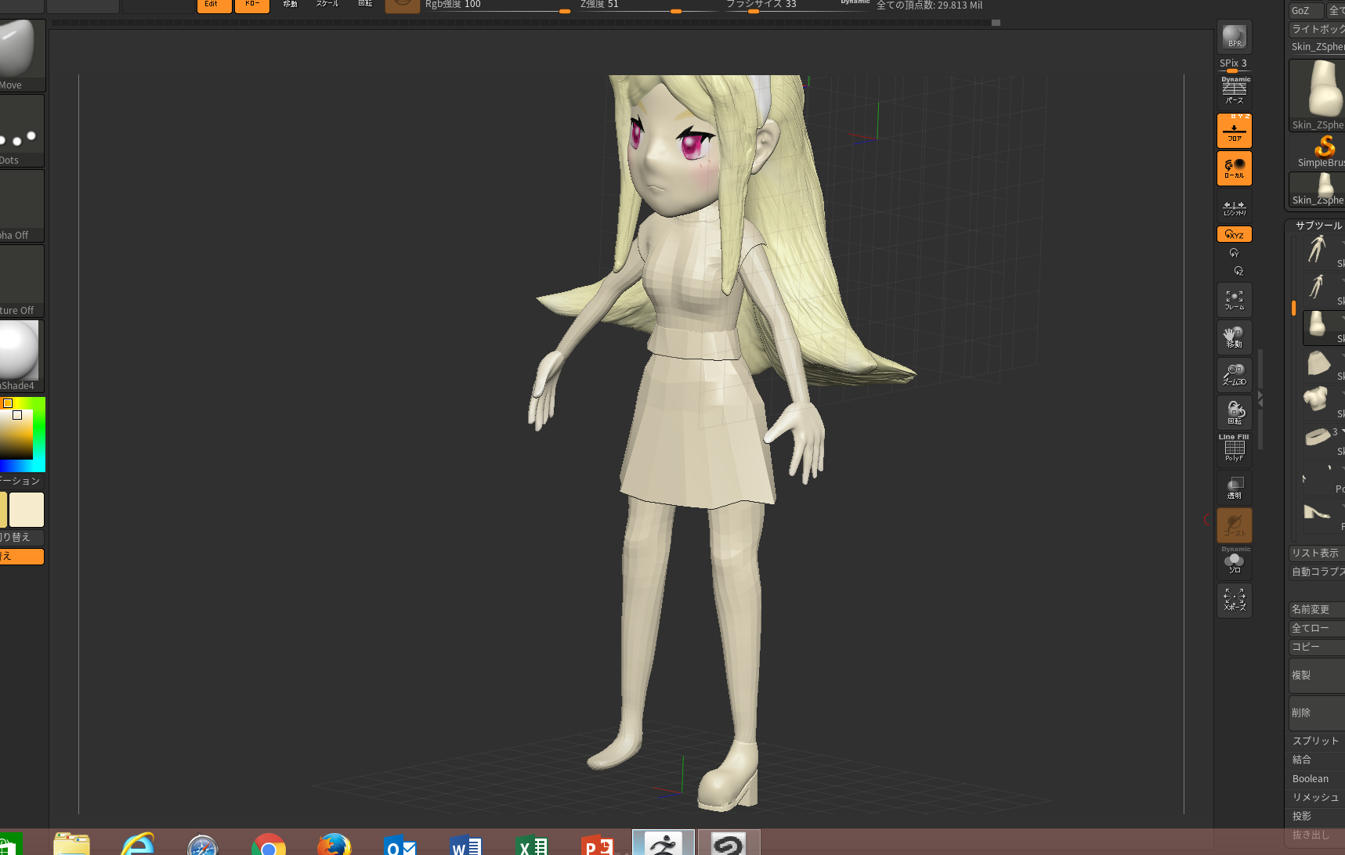The width and height of the screenshot is (1345, 855).
Task: Click the Zoom3D (ズーム3D) icon
Action: 1234,375
